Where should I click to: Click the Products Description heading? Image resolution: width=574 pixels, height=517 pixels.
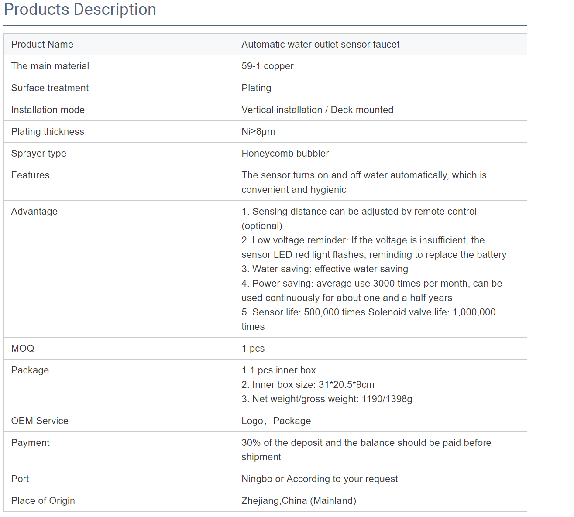[x=80, y=9]
